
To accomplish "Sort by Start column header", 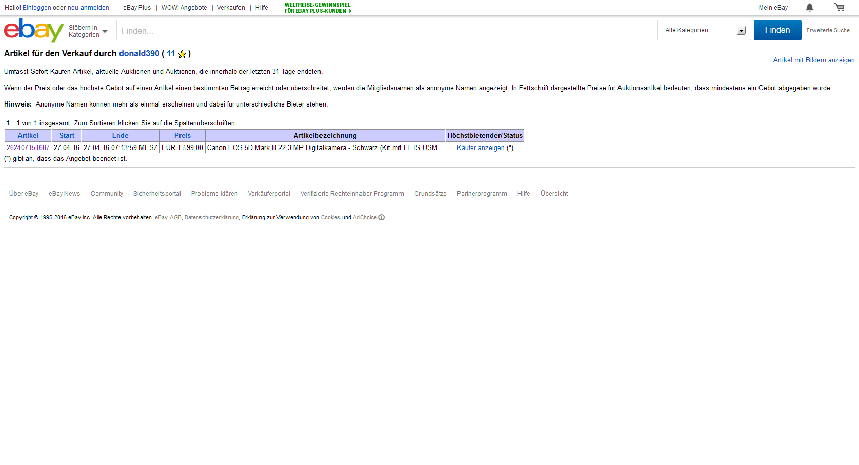I will pos(67,135).
